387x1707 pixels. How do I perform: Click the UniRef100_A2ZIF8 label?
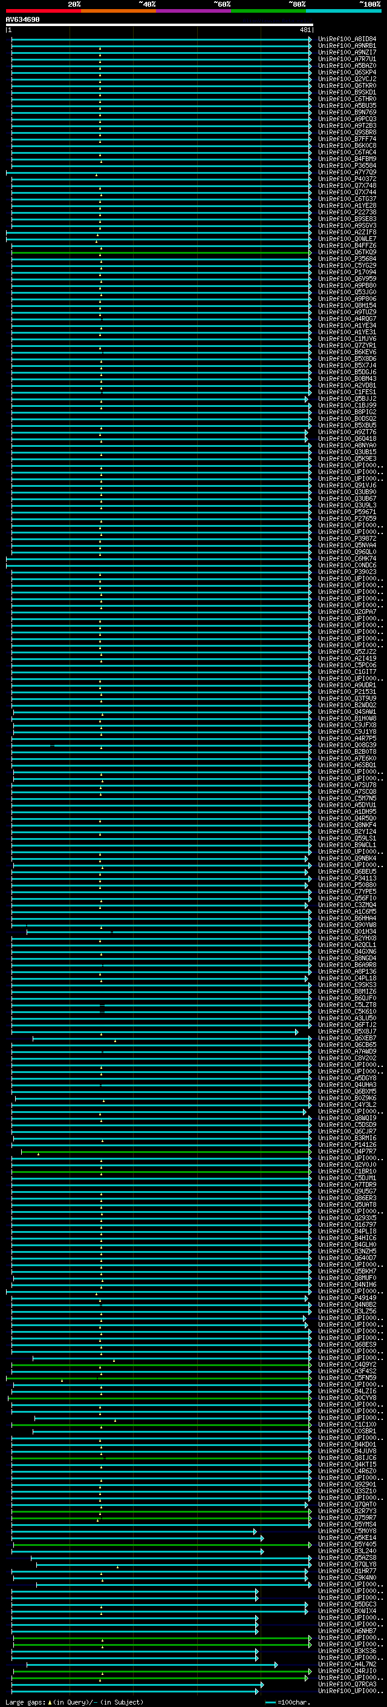point(347,232)
